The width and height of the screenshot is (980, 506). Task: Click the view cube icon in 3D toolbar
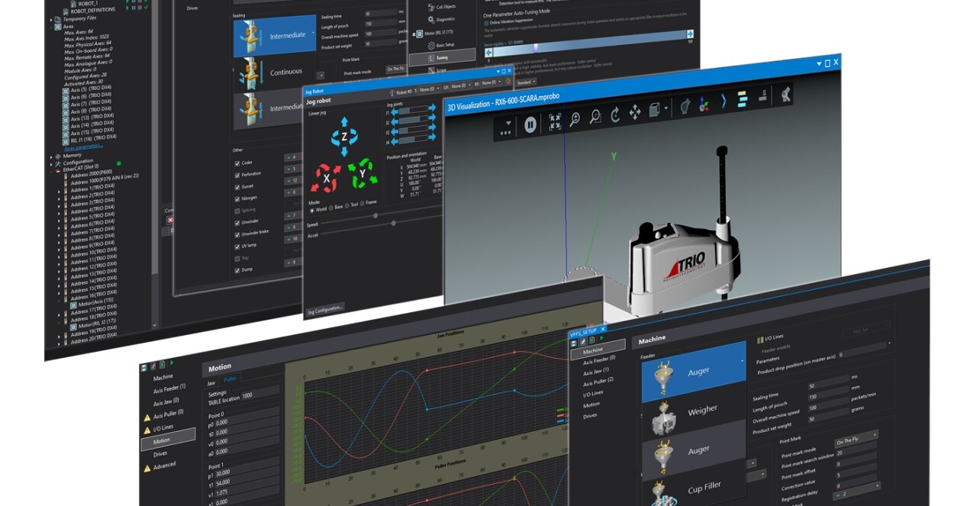click(x=654, y=110)
